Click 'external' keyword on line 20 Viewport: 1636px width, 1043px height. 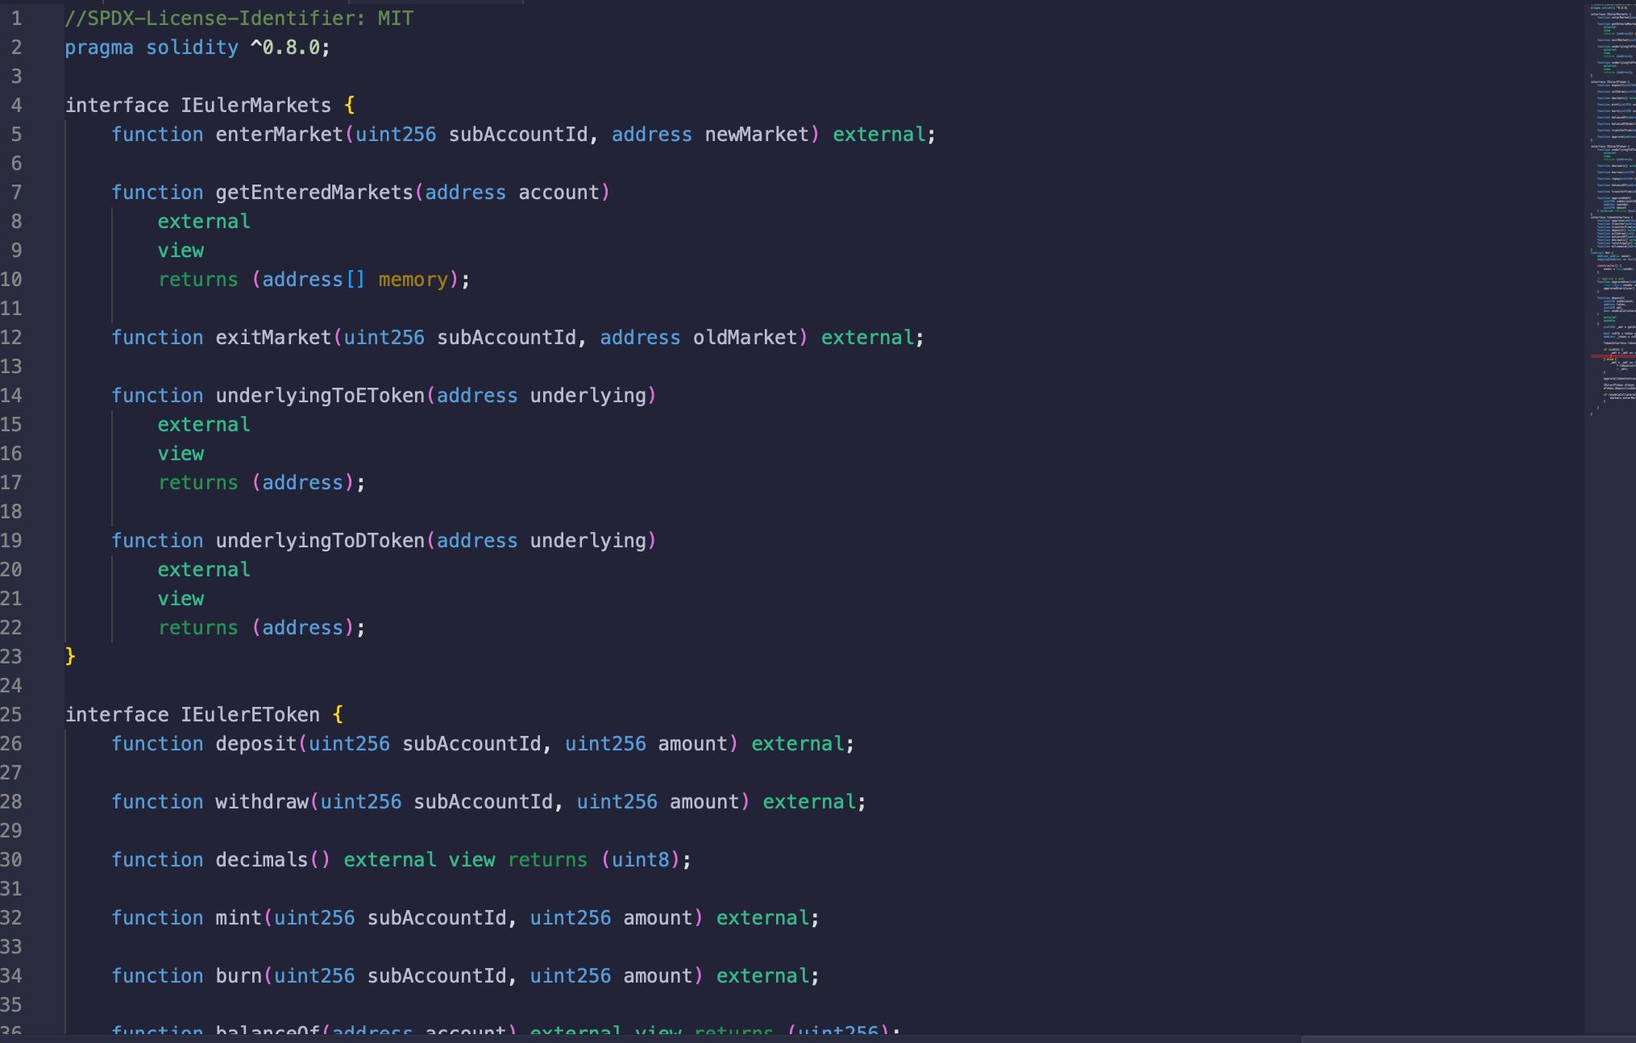[204, 569]
